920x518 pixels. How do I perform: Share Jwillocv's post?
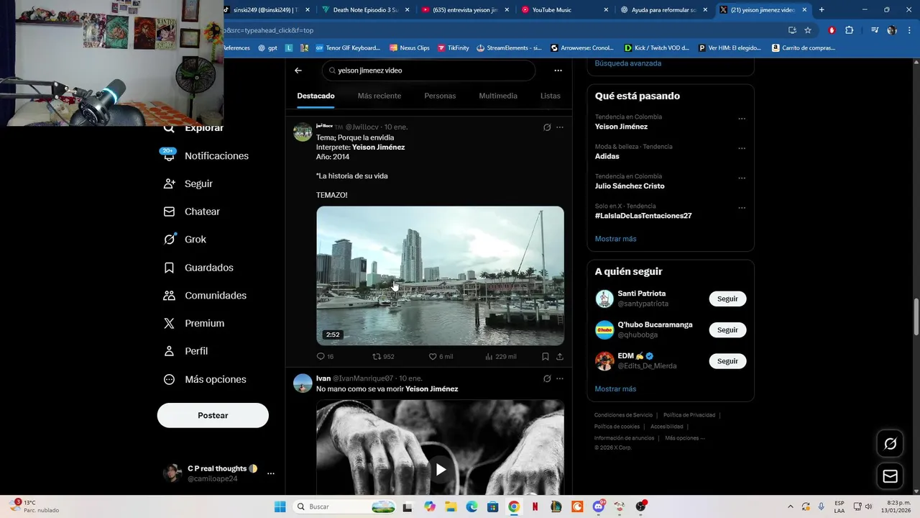[x=560, y=356]
